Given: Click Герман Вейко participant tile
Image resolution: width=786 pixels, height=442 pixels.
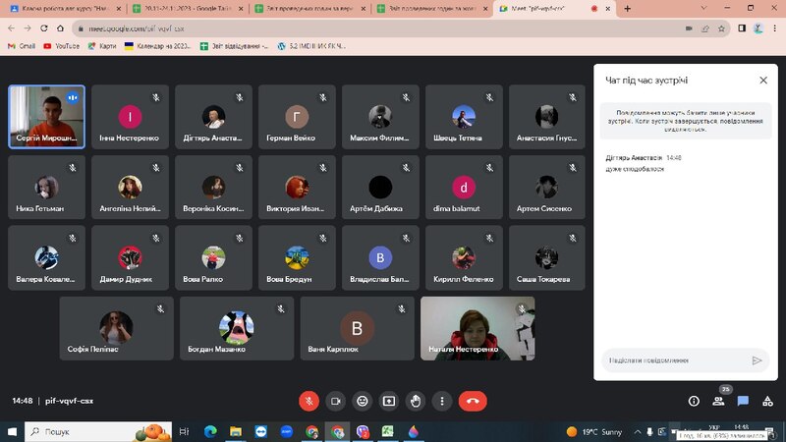Looking at the screenshot, I should coord(297,117).
